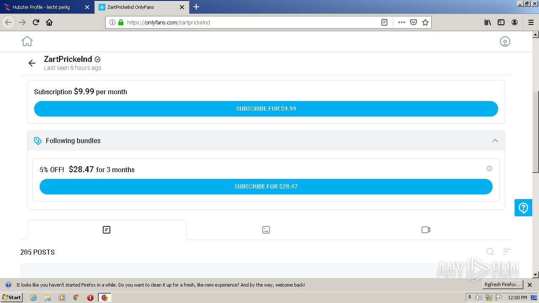
Task: Toggle Firefox sidebar icon
Action: click(501, 22)
